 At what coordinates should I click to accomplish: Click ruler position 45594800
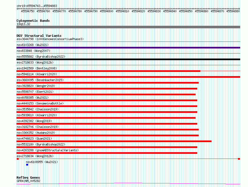[x=107, y=11]
